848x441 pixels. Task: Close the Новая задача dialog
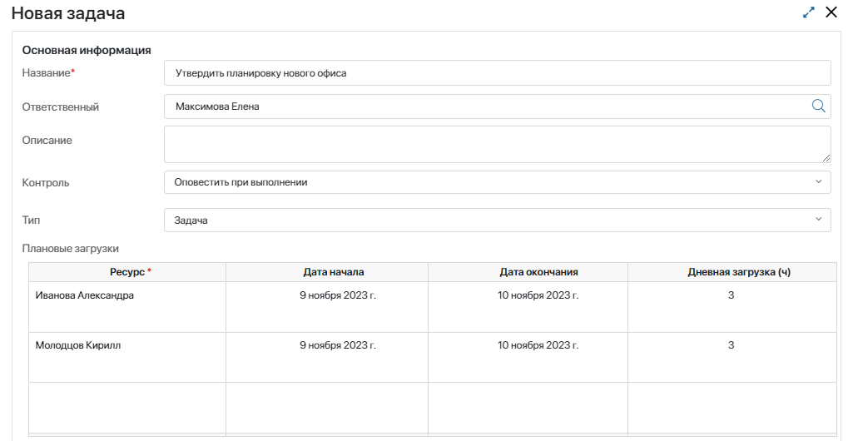click(x=831, y=12)
